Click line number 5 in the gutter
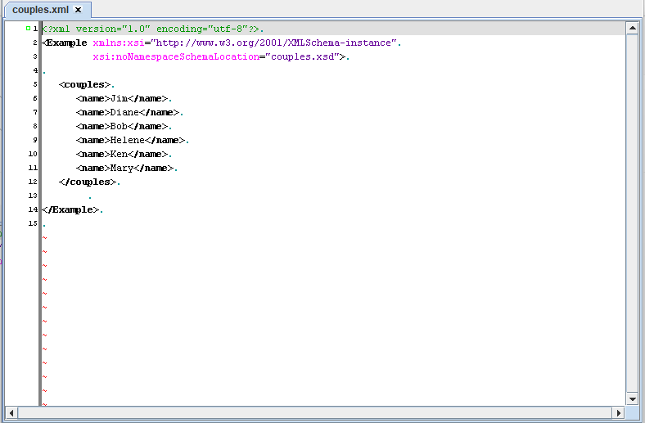The image size is (645, 423). 35,84
